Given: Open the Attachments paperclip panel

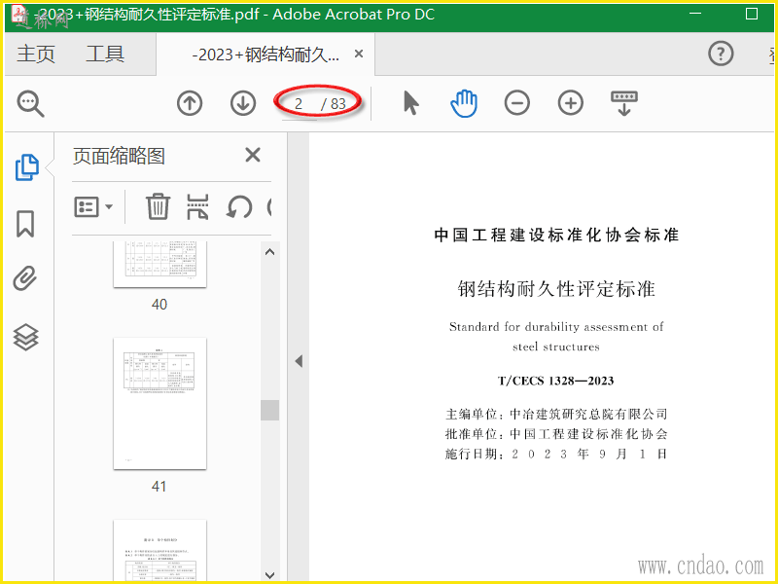Looking at the screenshot, I should [25, 278].
